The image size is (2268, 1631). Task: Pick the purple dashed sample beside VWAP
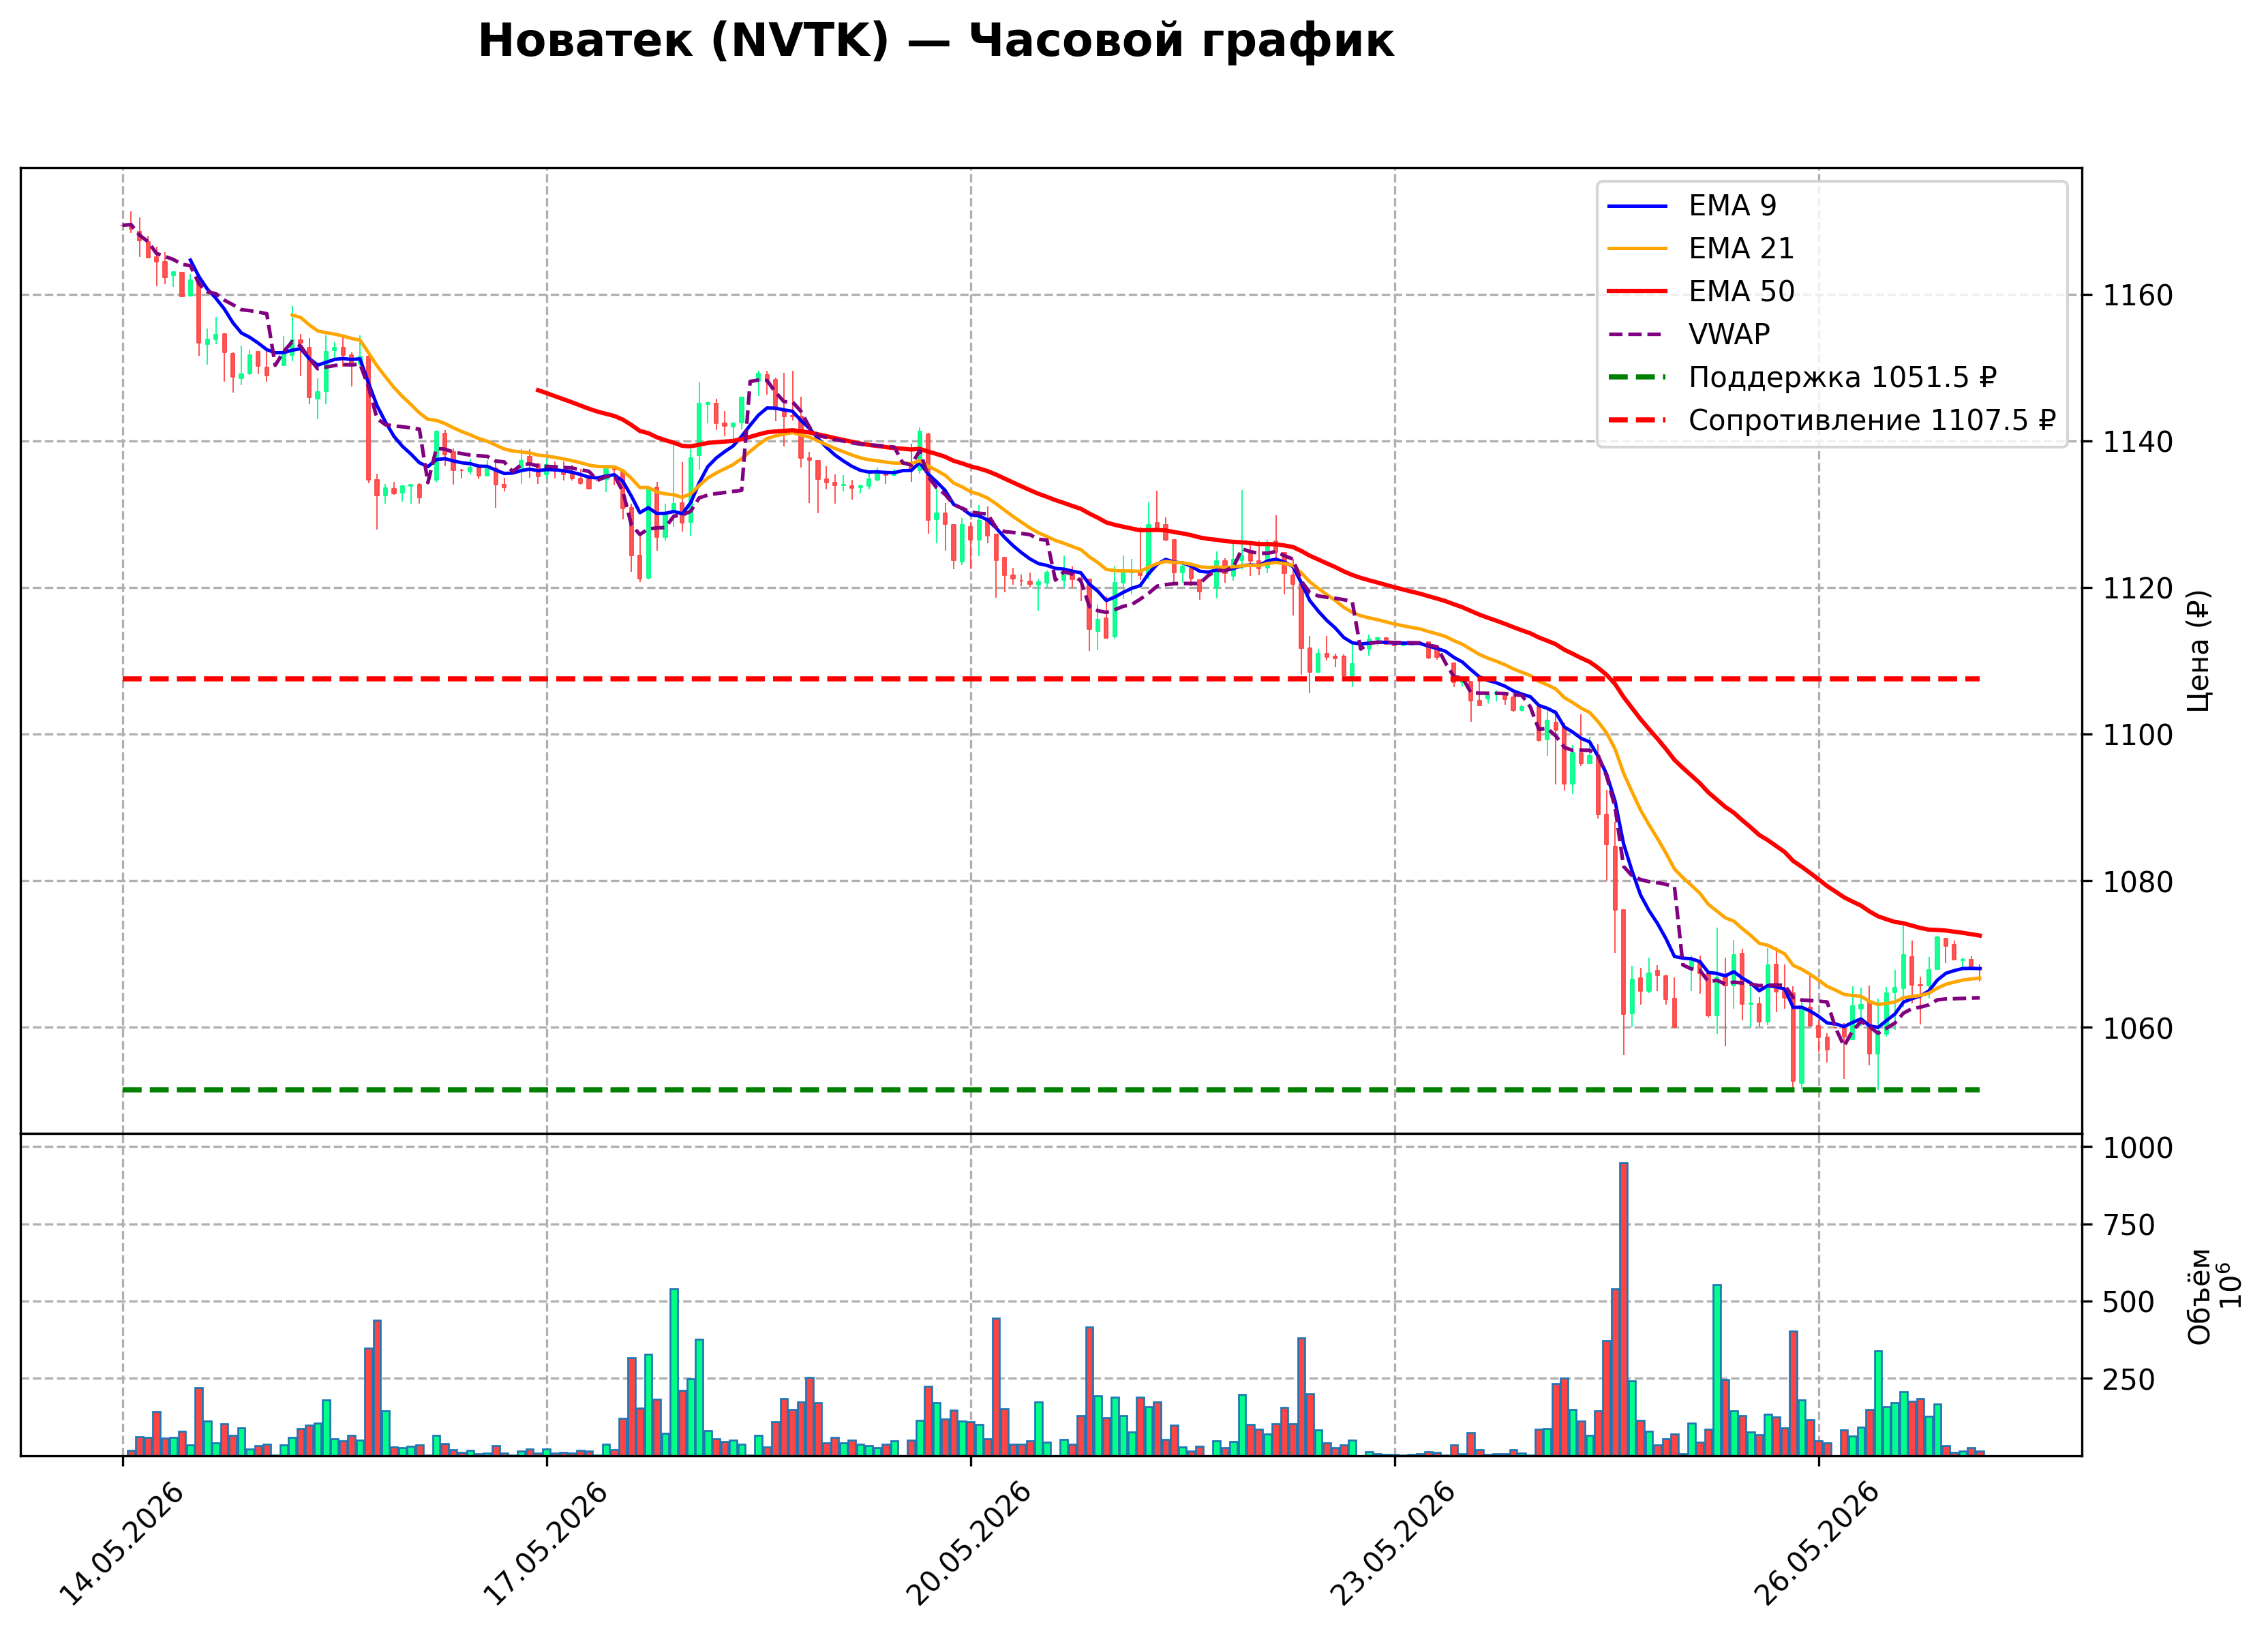[x=1637, y=335]
